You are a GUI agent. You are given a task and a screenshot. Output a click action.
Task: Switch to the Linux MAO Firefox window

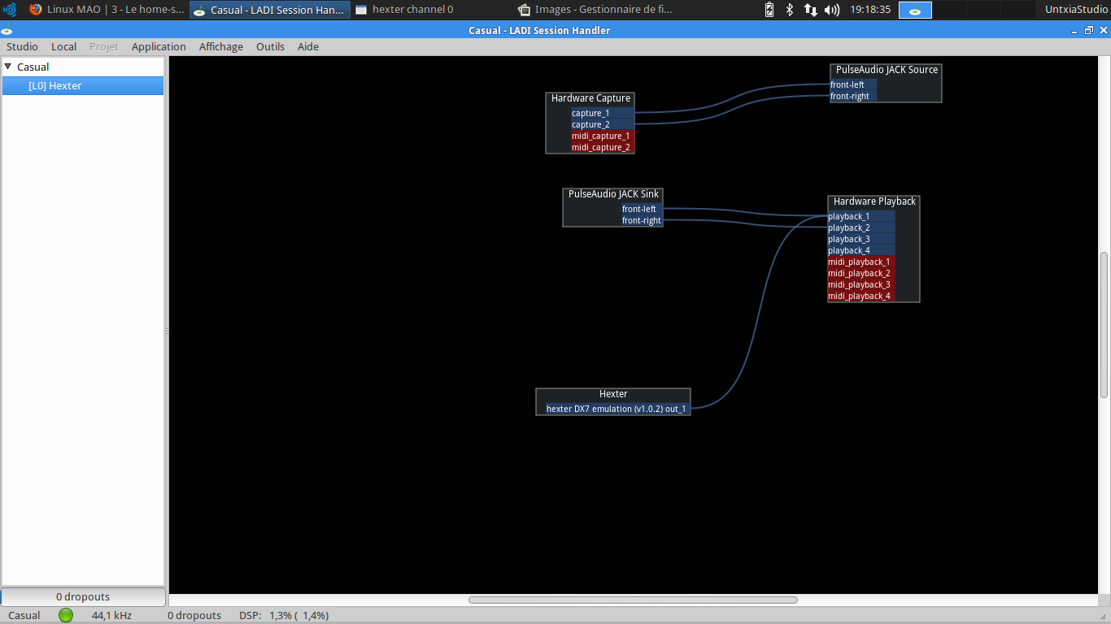pos(107,10)
